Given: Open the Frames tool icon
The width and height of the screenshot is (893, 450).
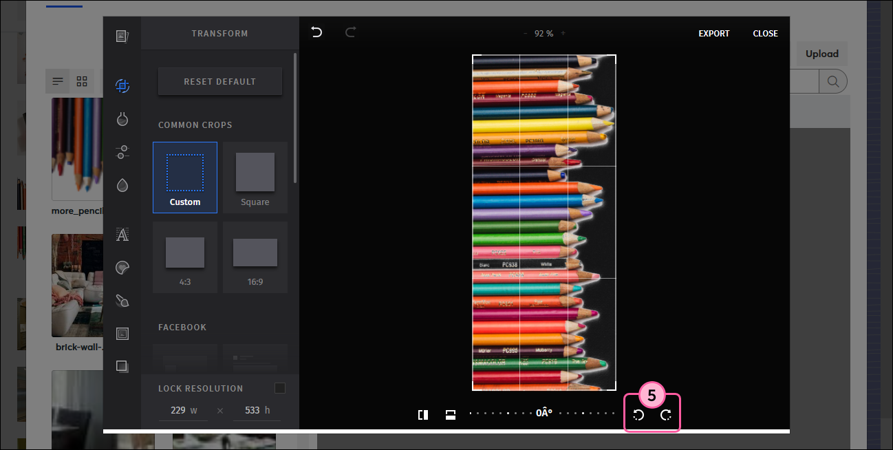Looking at the screenshot, I should click(122, 334).
